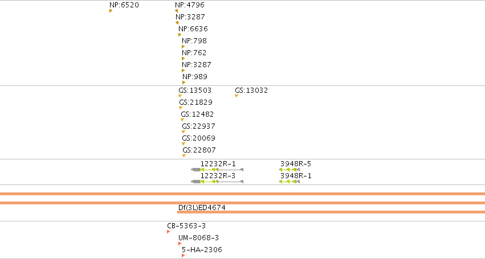Click the down-triangle marker under GS:12482
This screenshot has width=485, height=259.
(x=182, y=120)
